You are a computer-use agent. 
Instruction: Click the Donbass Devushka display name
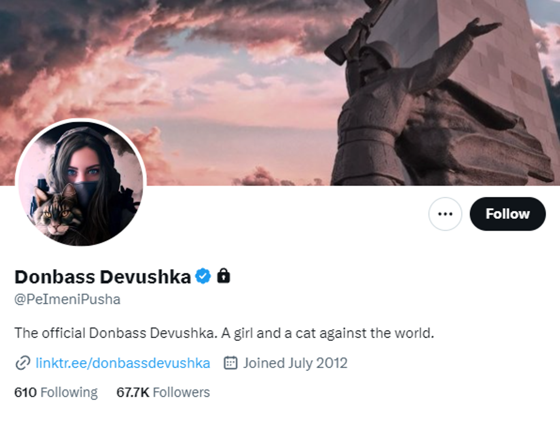[103, 277]
